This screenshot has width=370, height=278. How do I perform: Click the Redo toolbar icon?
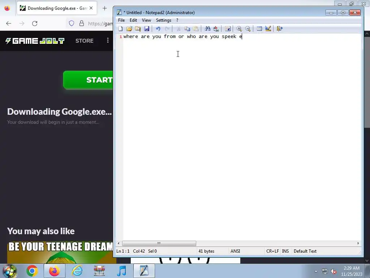tap(167, 29)
